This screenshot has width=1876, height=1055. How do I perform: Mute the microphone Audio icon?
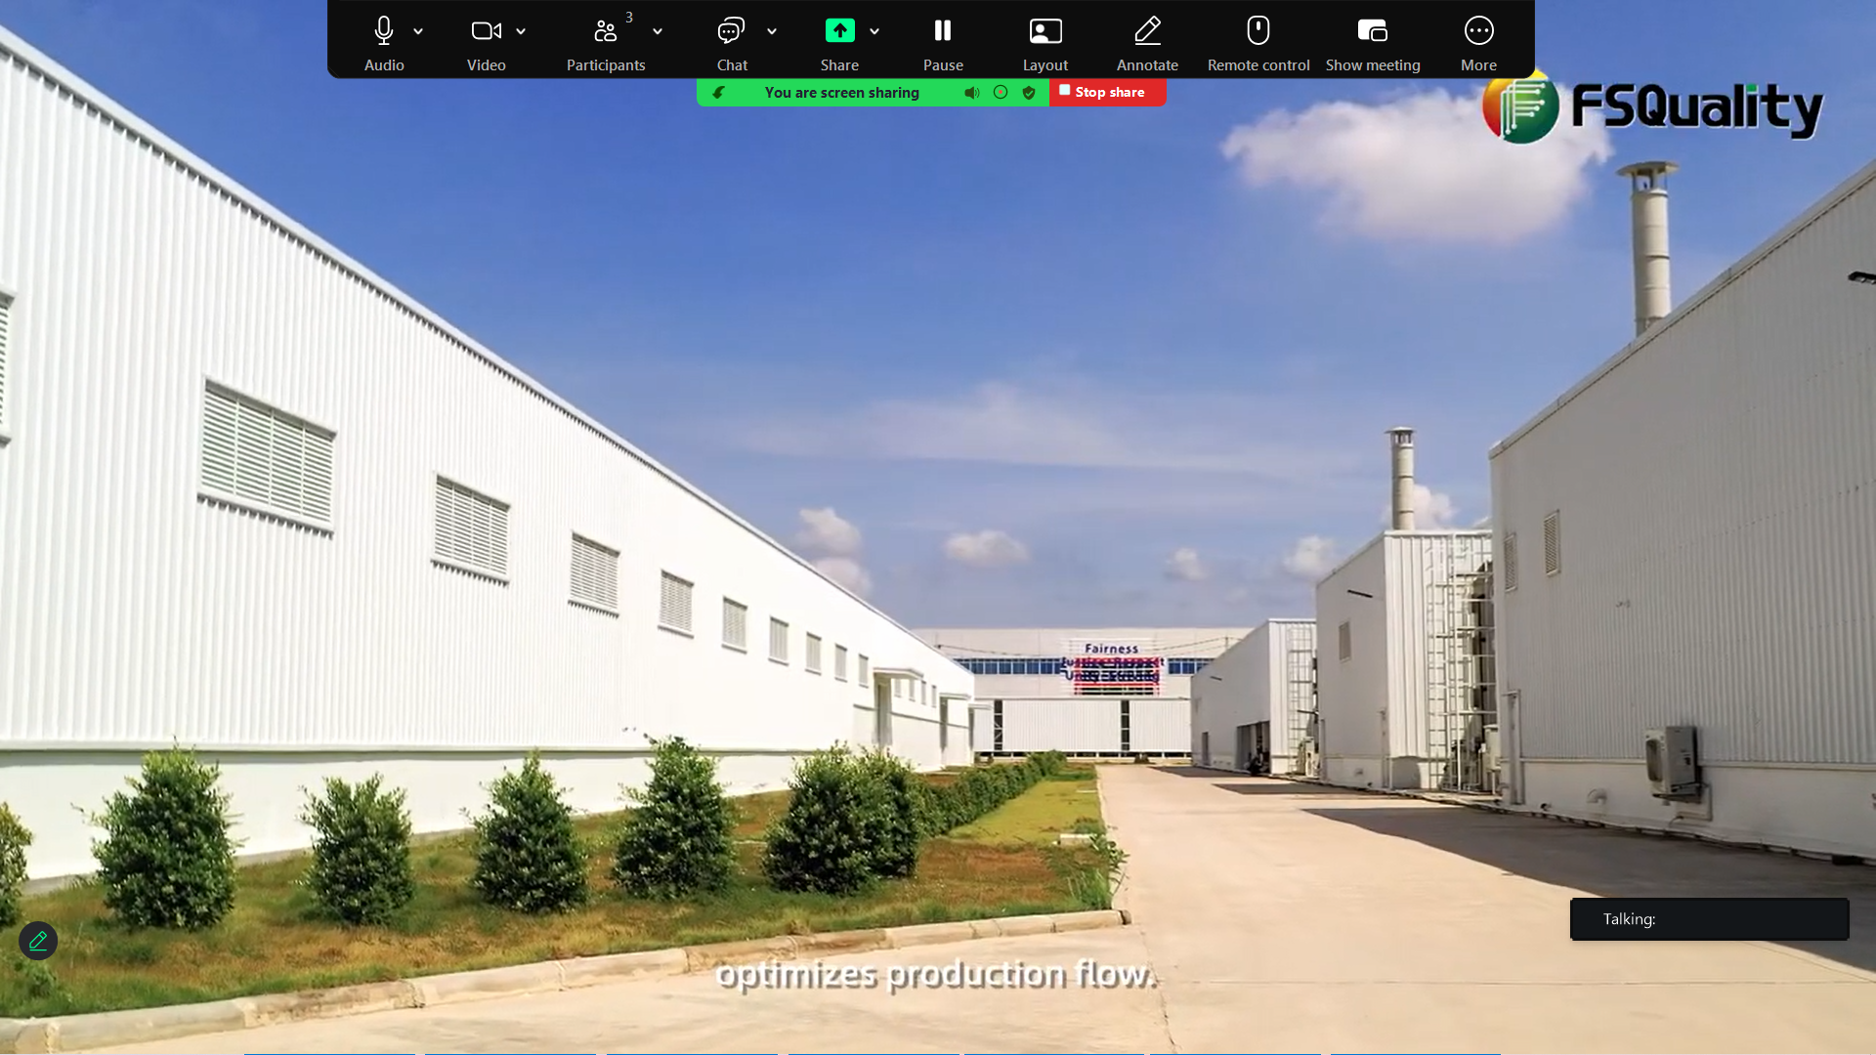[x=384, y=32]
